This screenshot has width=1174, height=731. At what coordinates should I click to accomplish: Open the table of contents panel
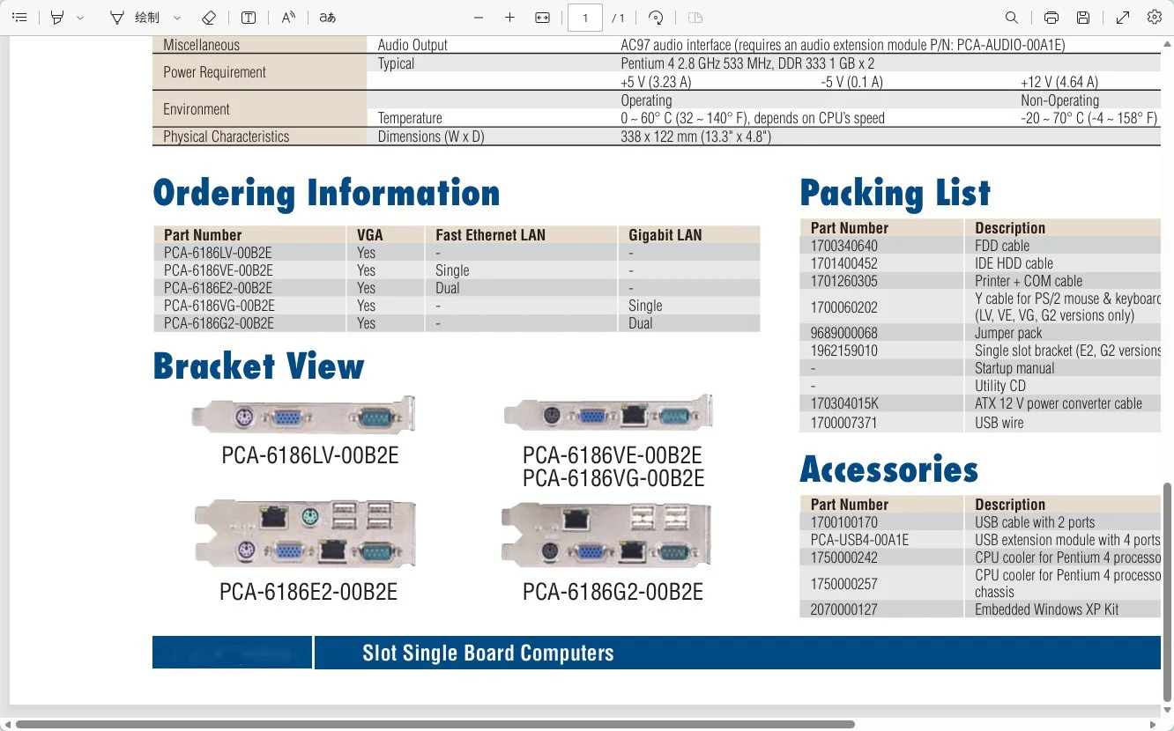(x=19, y=18)
